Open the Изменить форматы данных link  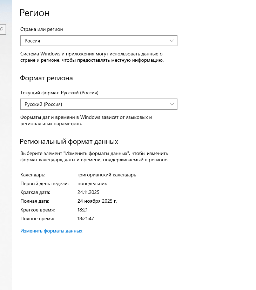pos(51,231)
